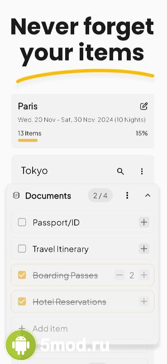Increase Passport/ID quantity with plus icon
Image resolution: width=167 pixels, height=364 pixels.
pos(144,222)
